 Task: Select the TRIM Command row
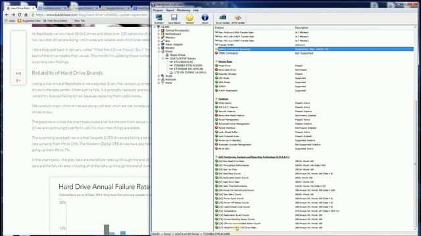[314, 53]
